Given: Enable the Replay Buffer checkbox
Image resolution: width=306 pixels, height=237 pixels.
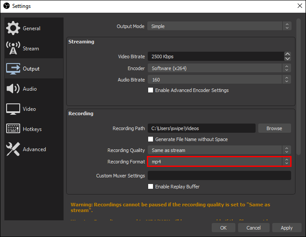Looking at the screenshot, I should click(151, 187).
